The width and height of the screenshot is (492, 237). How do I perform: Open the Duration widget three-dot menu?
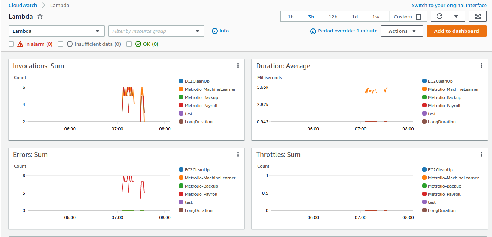(x=481, y=66)
